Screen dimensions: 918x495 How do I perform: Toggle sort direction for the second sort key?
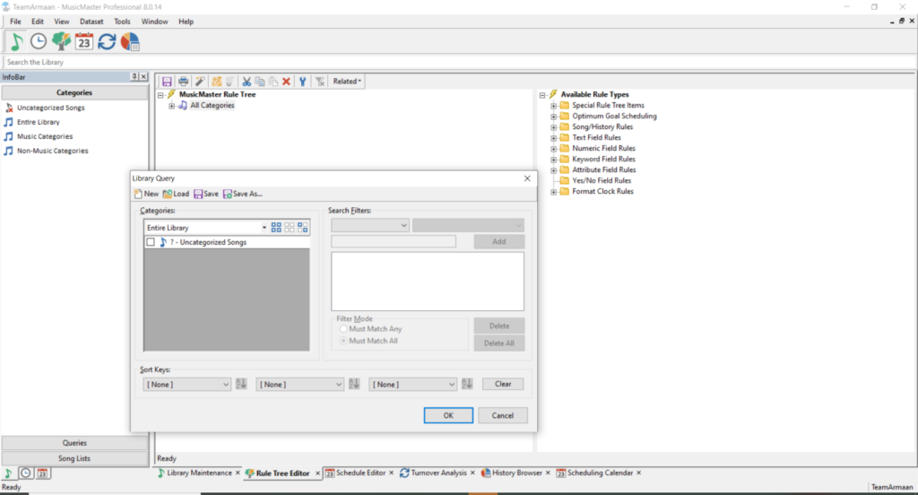[354, 385]
